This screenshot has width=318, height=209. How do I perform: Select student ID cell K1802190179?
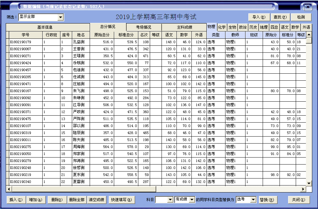26,42
